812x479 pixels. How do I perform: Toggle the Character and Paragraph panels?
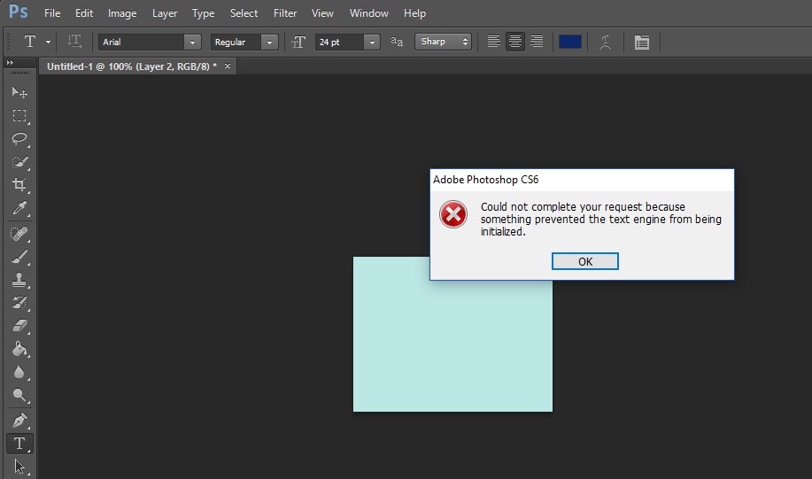pos(642,42)
